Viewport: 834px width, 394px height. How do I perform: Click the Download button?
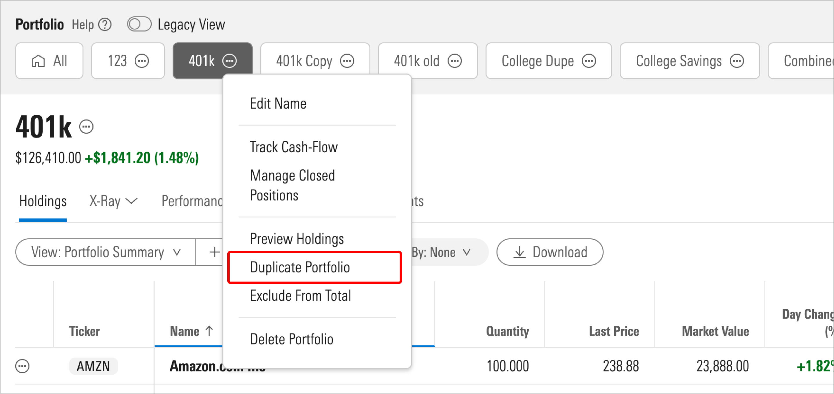(550, 252)
